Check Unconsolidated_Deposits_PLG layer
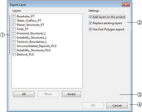142x112 pixels. pos(14,46)
